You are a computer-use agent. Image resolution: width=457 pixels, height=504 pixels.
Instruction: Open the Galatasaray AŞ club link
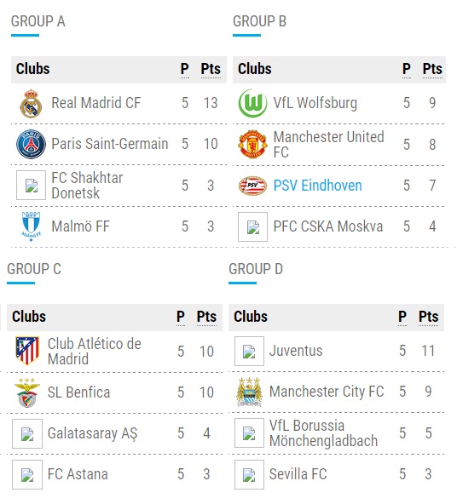92,433
